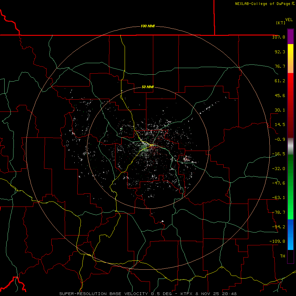
Task: Click the SUPER-RESOLUTION BASE VELOCITY caption text
Action: (104, 294)
